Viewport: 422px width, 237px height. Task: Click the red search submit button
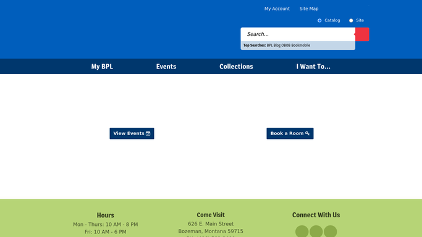click(x=362, y=35)
